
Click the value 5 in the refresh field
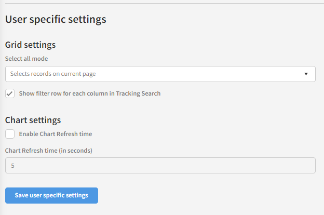[12, 166]
